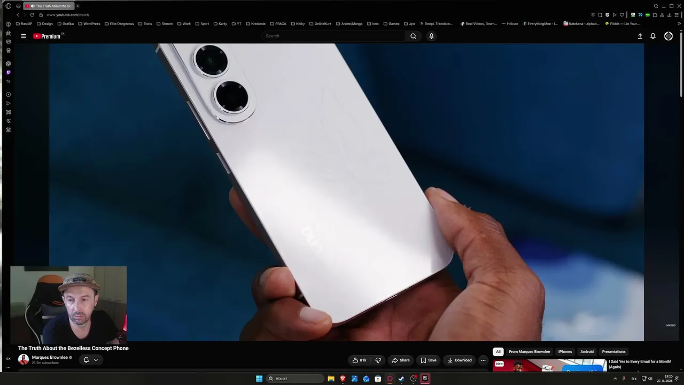This screenshot has height=385, width=684.
Task: Open Twitch in the browser sidebar
Action: 8,72
